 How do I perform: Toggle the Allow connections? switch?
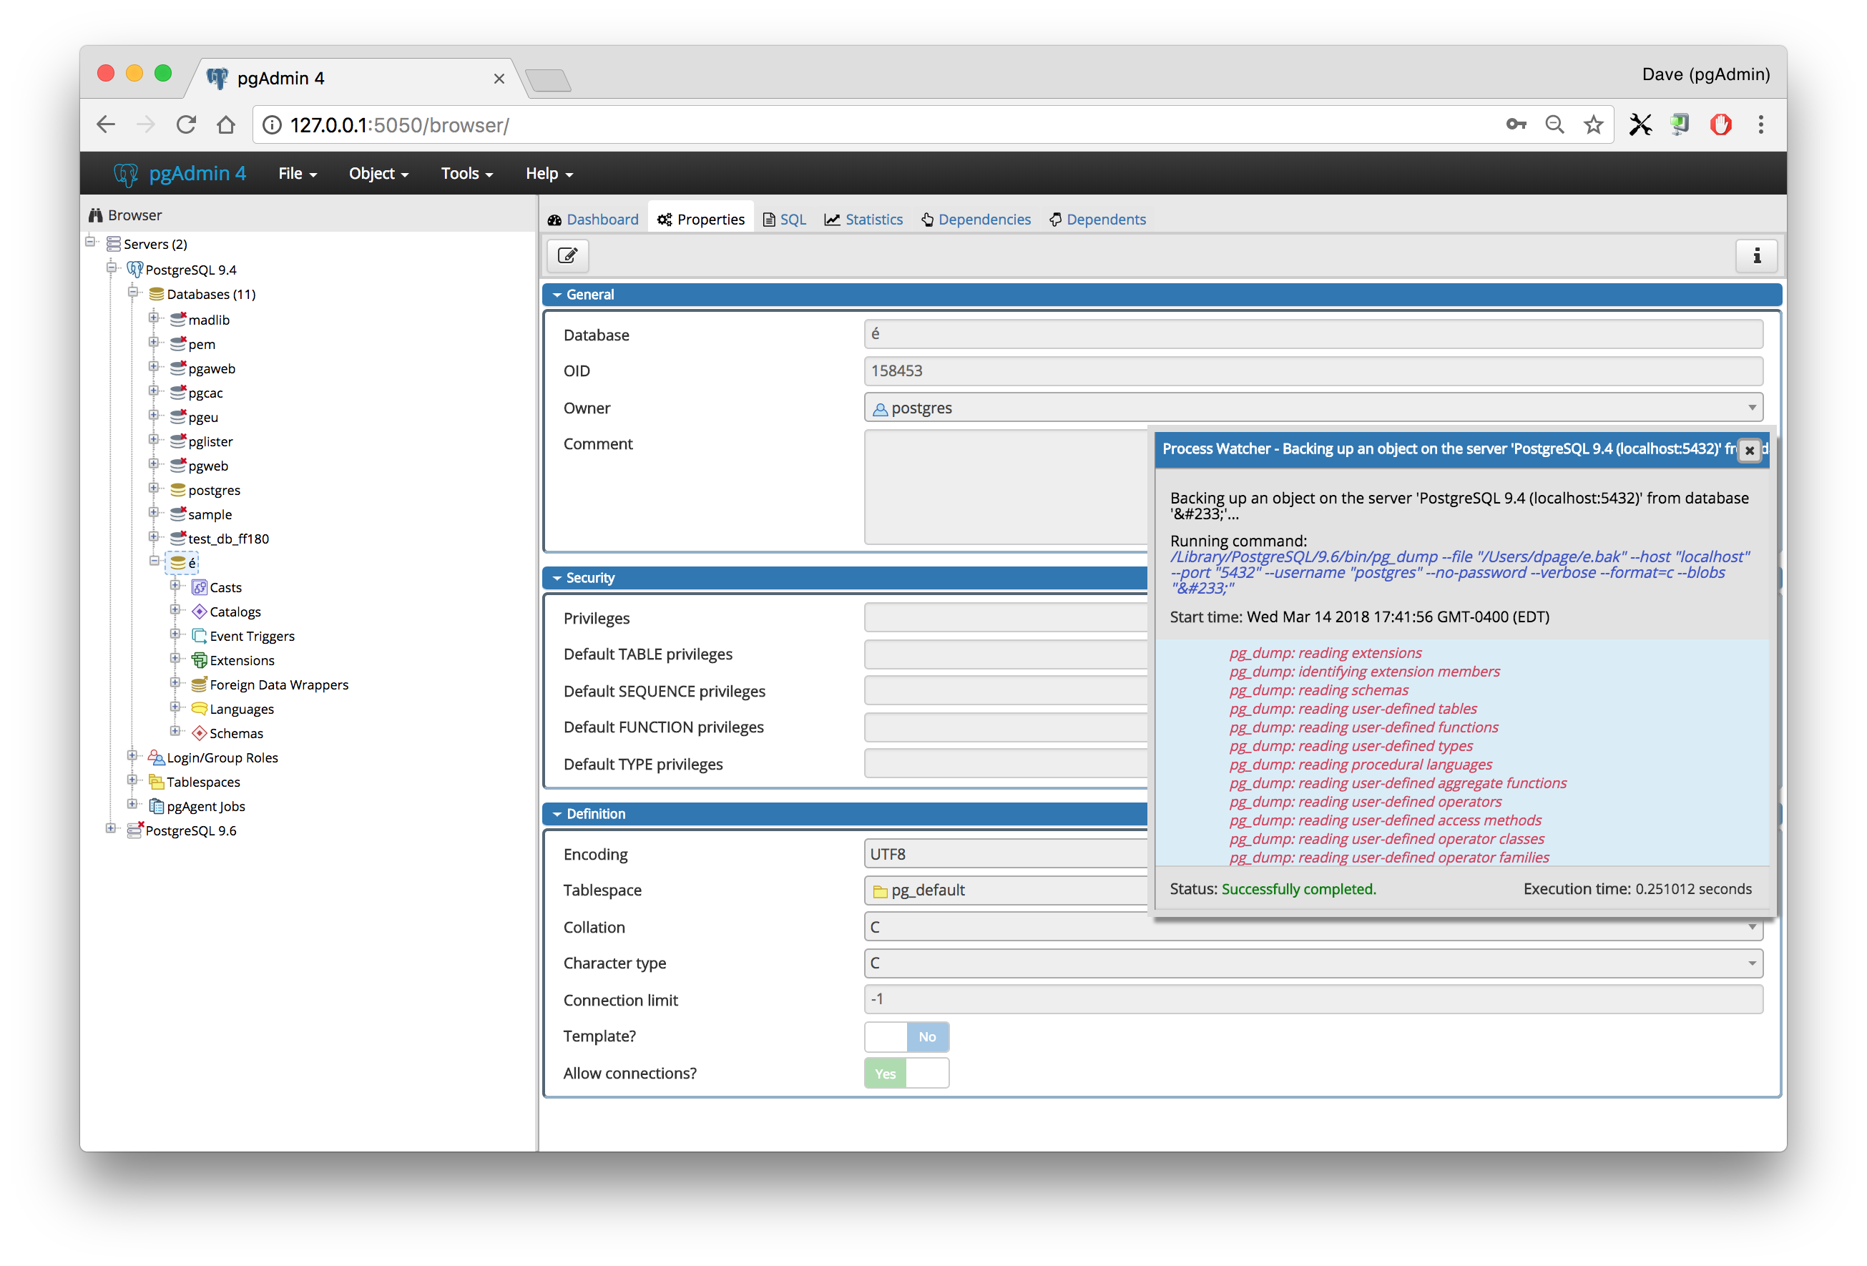906,1073
